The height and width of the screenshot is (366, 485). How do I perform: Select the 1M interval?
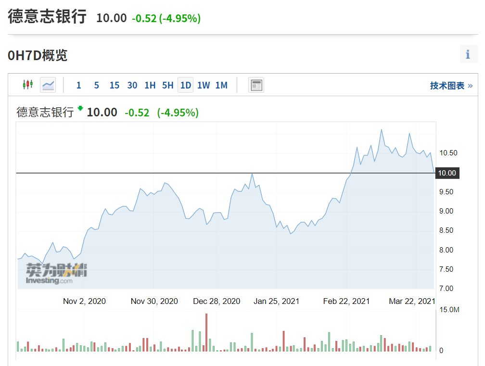[x=221, y=85]
